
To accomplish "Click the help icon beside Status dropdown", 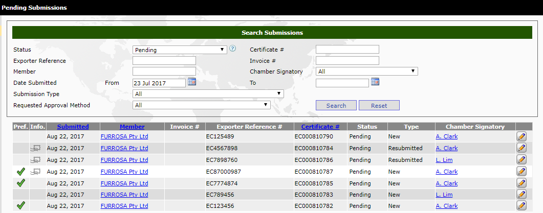I will [x=233, y=49].
